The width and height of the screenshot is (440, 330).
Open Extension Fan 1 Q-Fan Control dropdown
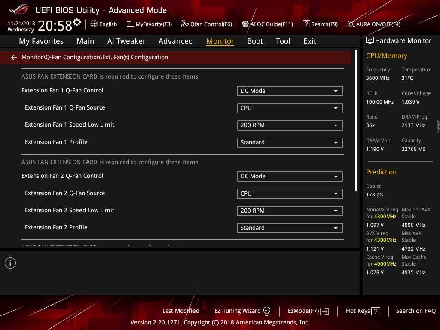[x=290, y=91]
